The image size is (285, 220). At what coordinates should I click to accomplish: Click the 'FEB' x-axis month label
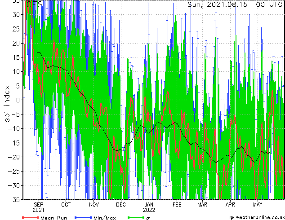point(177,205)
